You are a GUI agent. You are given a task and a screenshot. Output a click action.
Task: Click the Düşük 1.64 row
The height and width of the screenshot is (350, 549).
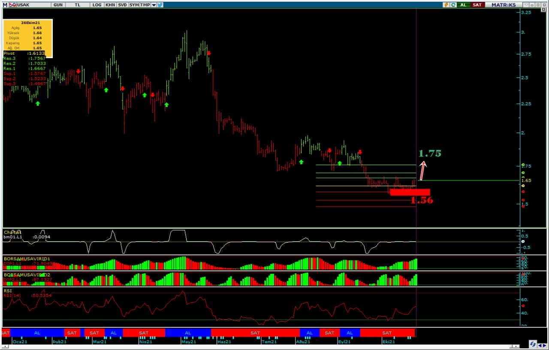coord(28,38)
